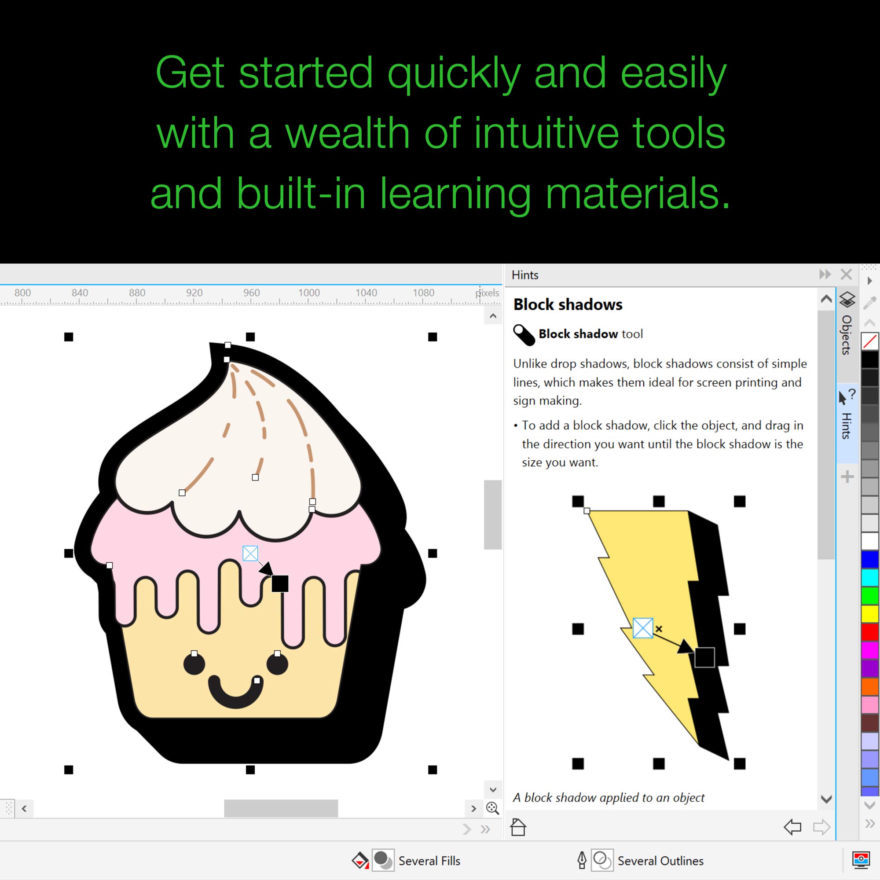Image resolution: width=880 pixels, height=880 pixels.
Task: Click the Several Fills swatch indicator
Action: [383, 860]
